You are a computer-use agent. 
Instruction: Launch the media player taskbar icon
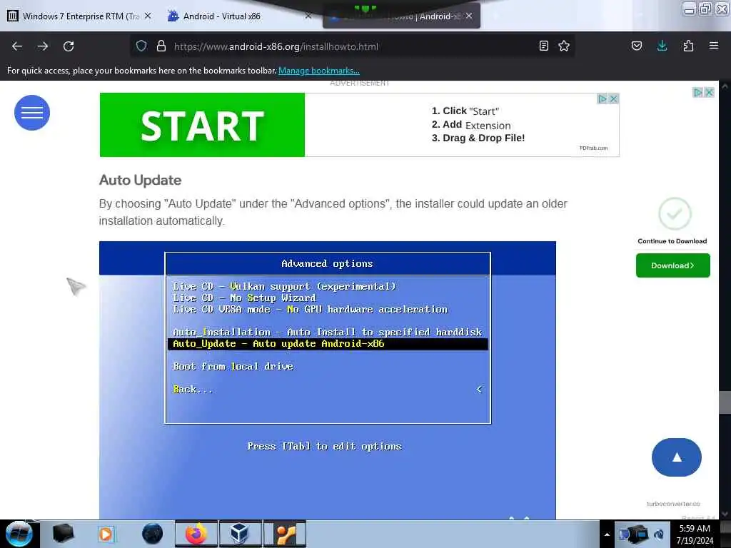coord(106,534)
